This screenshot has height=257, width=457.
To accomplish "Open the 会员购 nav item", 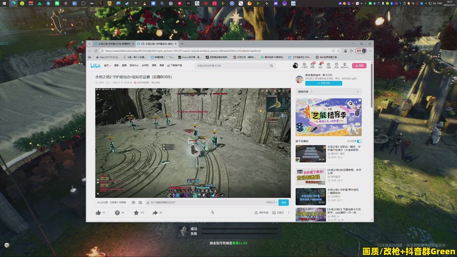I will pos(145,66).
